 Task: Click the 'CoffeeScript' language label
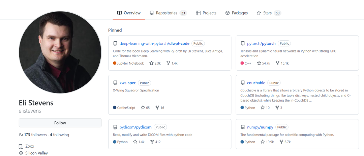point(126,108)
